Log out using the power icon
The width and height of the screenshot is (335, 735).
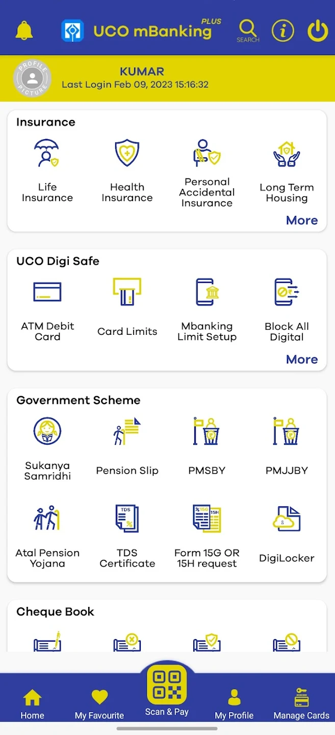coord(317,31)
